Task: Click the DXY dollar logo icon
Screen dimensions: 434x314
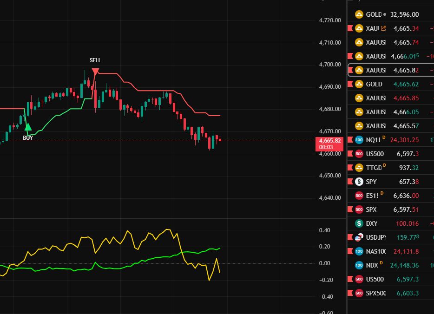Action: click(359, 223)
